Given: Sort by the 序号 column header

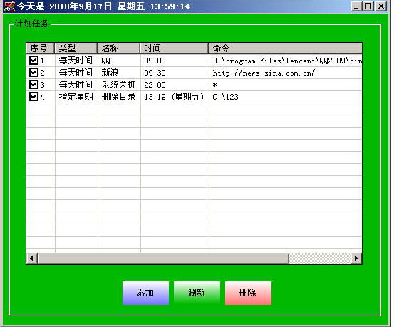Looking at the screenshot, I should point(40,48).
